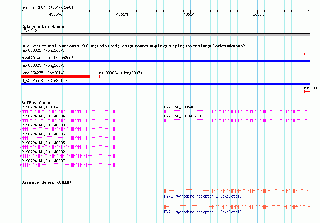The height and width of the screenshot is (223, 320).
Task: Click the gray 19q13.2 cytogenetic band bar
Action: pyautogui.click(x=165, y=35)
